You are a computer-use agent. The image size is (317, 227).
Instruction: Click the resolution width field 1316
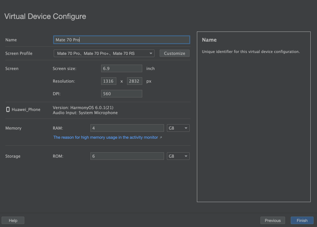[109, 81]
